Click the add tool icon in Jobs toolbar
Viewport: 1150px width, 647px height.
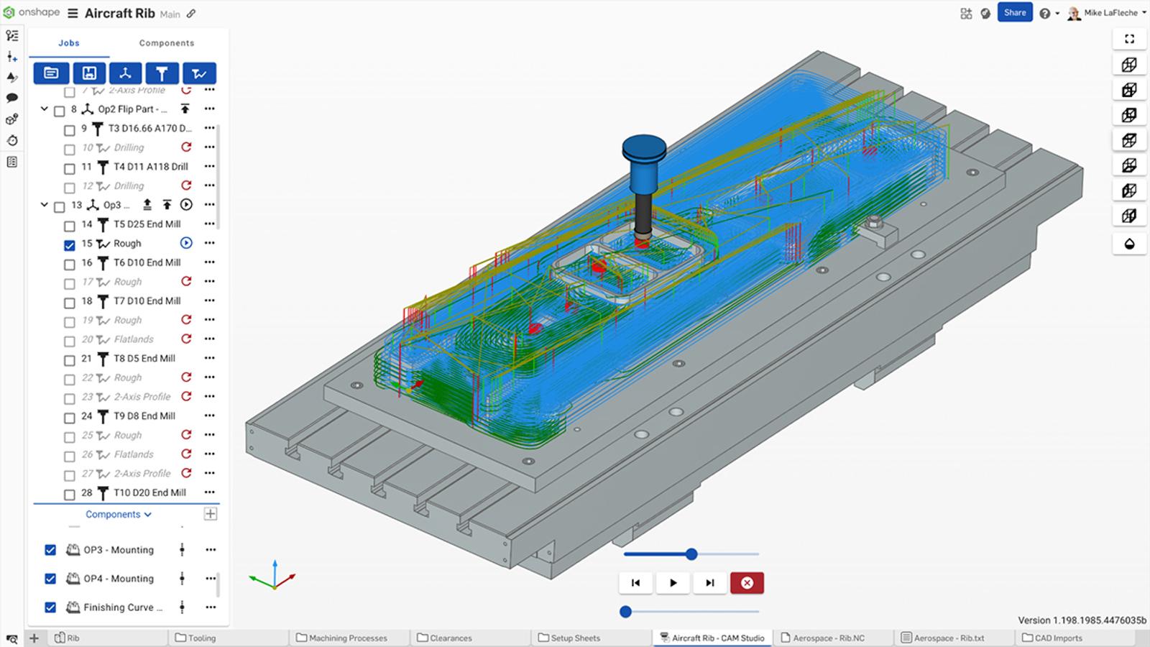tap(162, 73)
